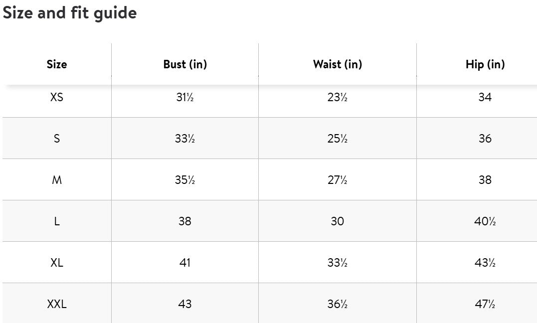
Task: Click the waist value 30 for L
Action: coord(338,221)
